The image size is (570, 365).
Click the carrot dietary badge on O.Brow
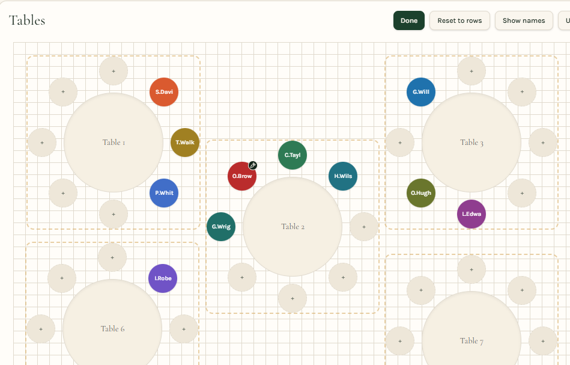point(253,165)
